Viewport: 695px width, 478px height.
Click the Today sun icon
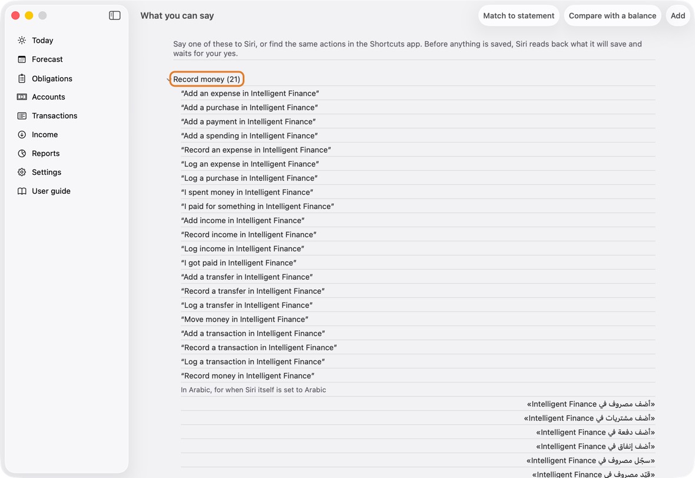point(22,40)
